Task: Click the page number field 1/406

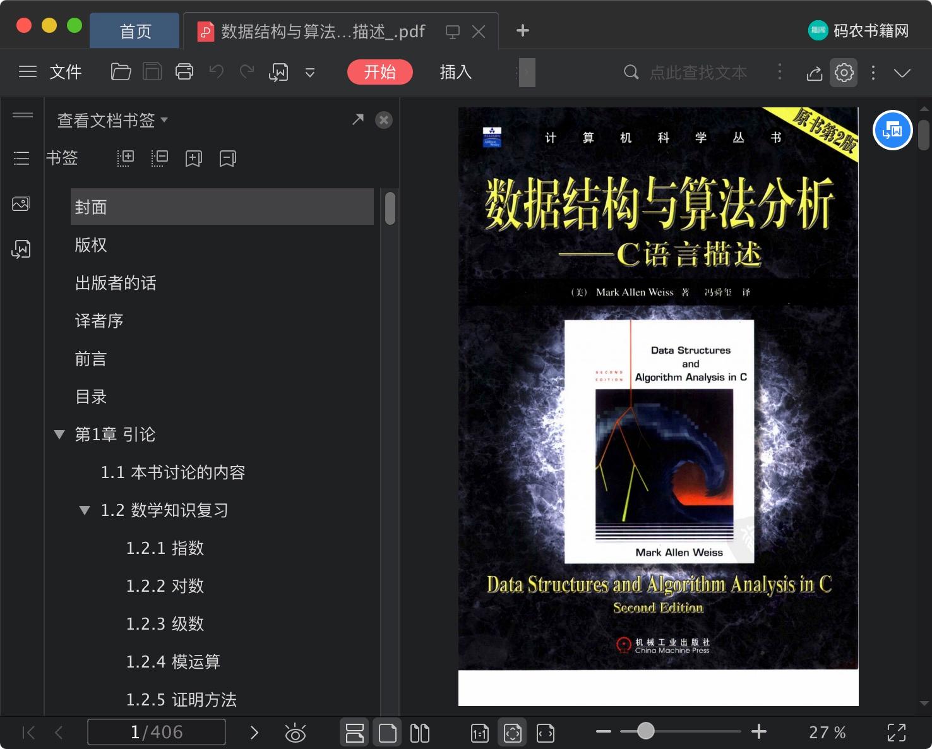Action: point(157,732)
